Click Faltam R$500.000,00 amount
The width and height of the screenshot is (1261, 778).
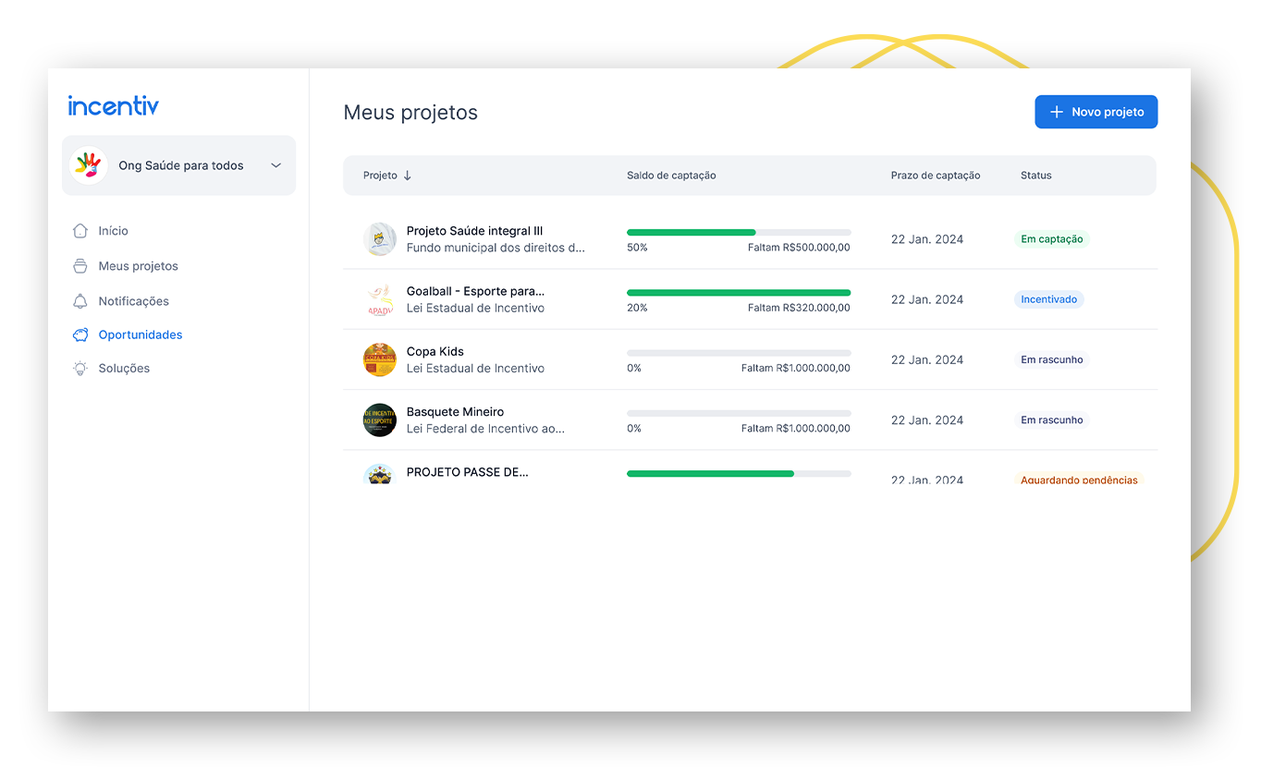[x=799, y=248]
